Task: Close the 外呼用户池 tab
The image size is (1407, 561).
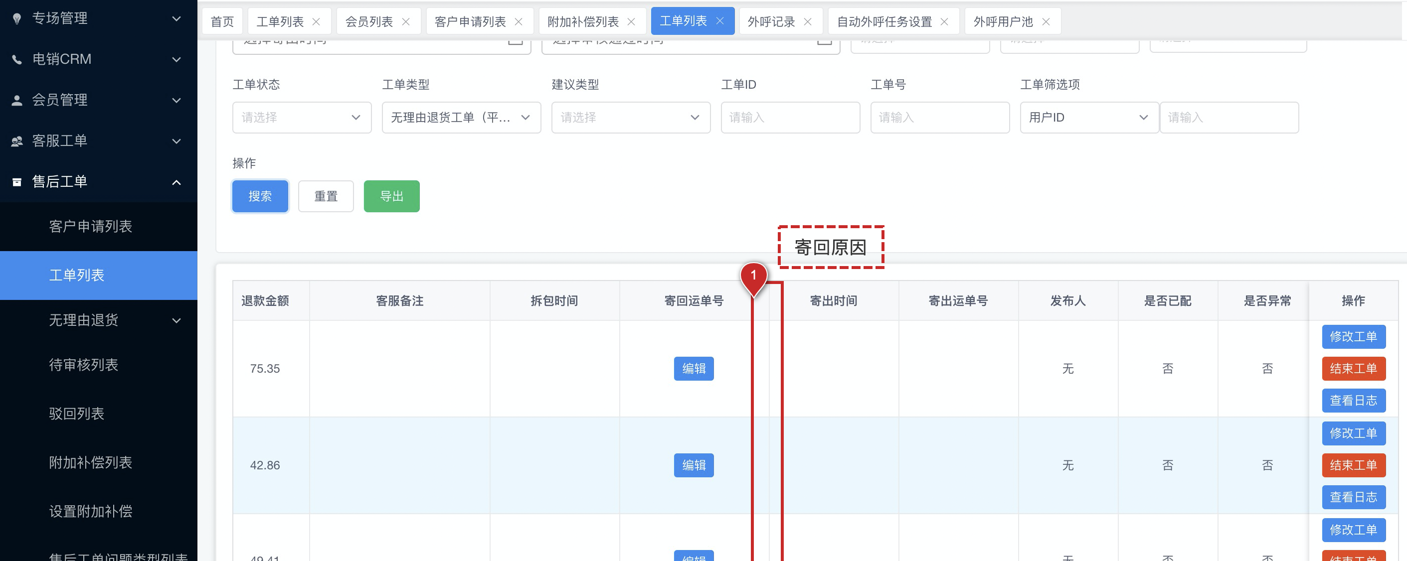Action: (x=1046, y=22)
